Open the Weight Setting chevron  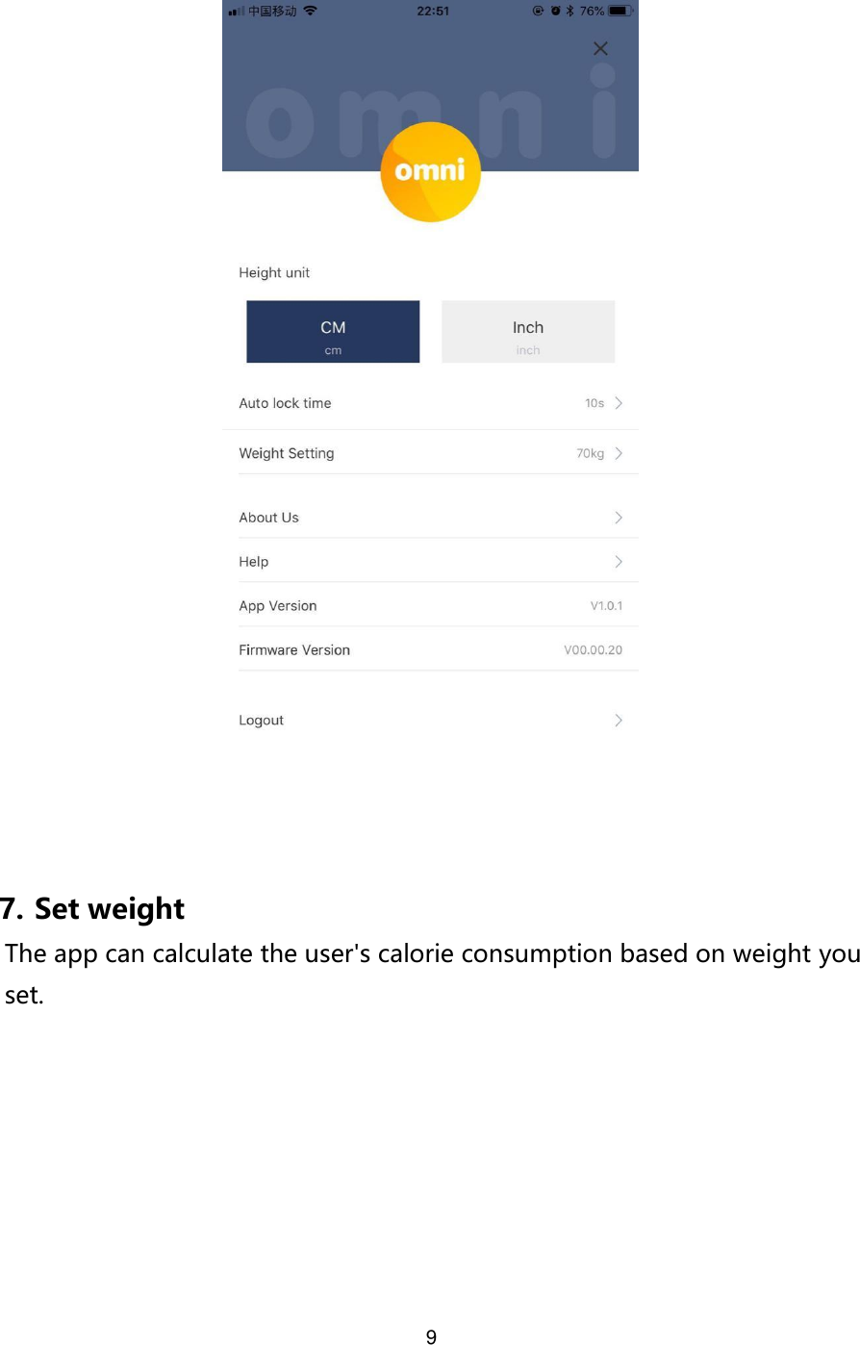[x=619, y=452]
